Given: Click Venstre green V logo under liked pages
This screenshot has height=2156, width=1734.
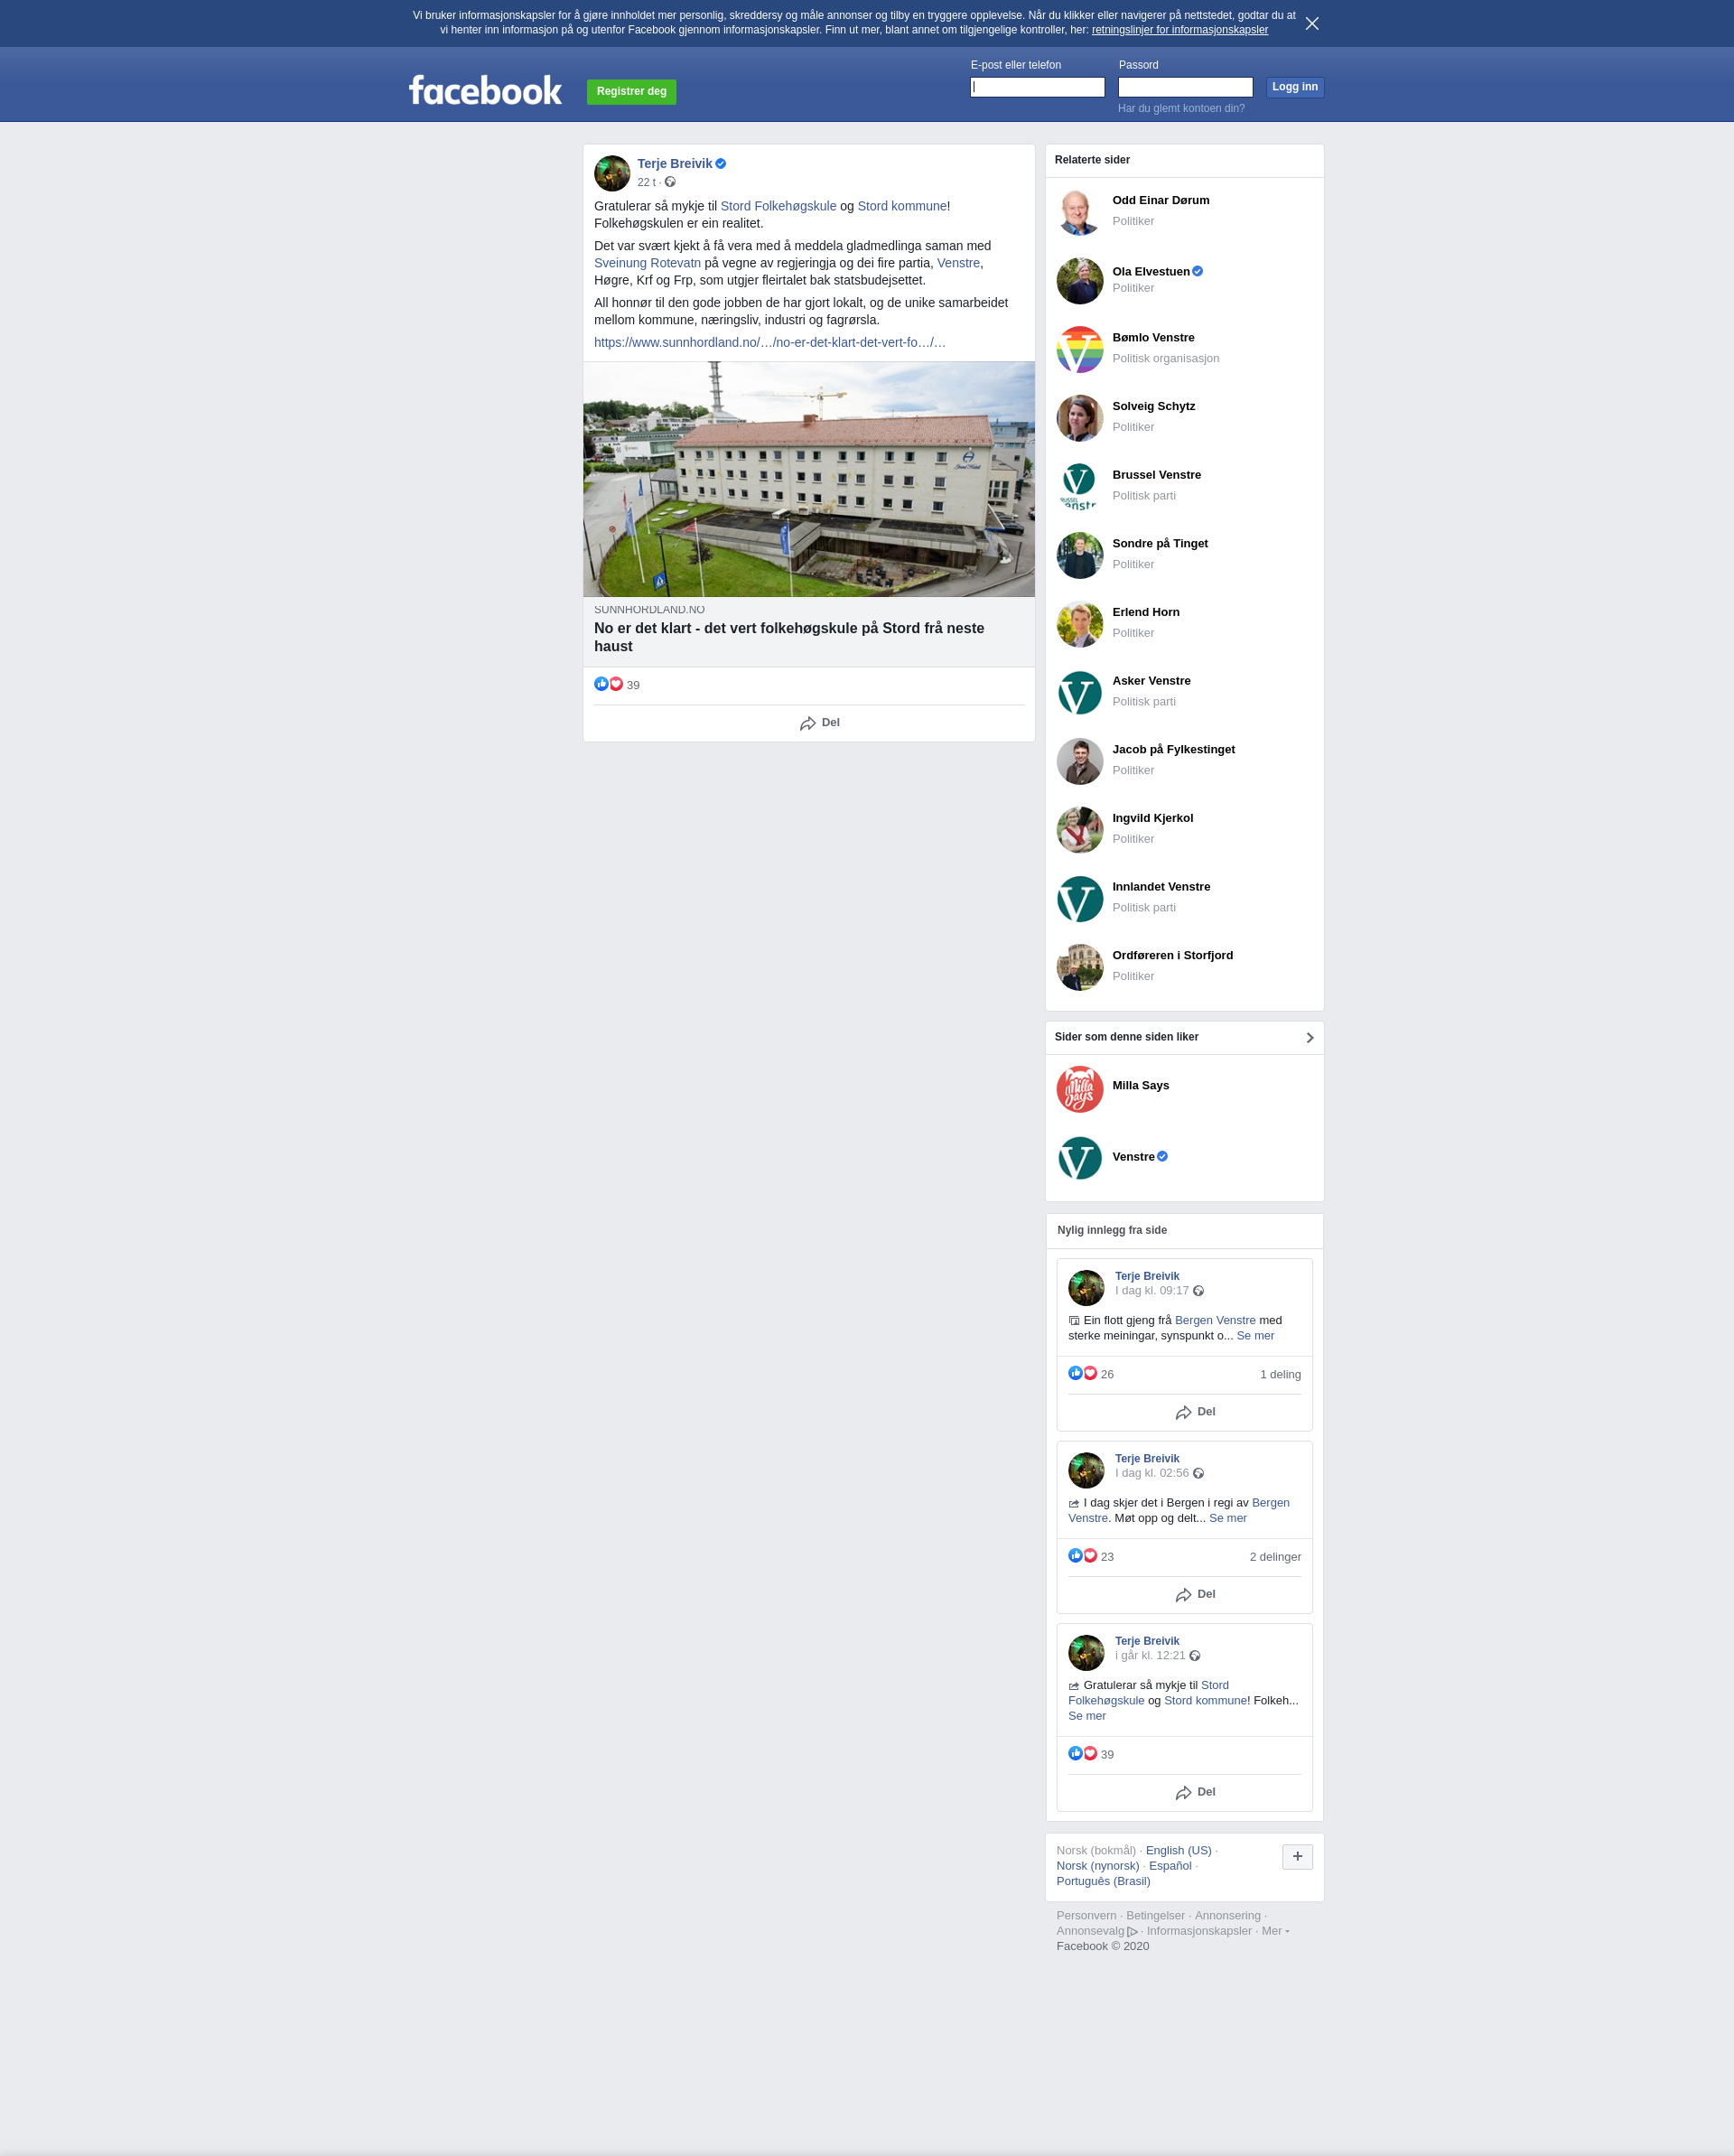Looking at the screenshot, I should [1080, 1158].
